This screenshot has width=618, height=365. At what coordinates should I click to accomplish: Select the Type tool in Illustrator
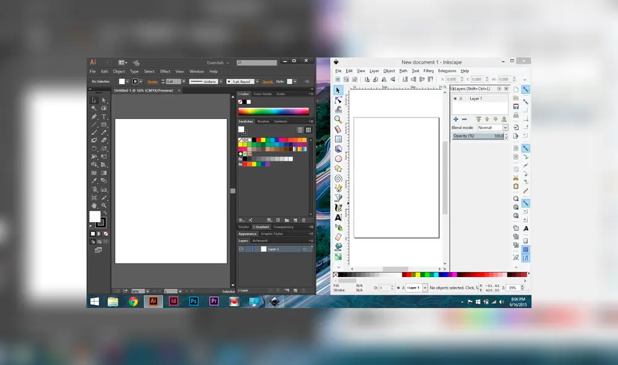coord(103,115)
